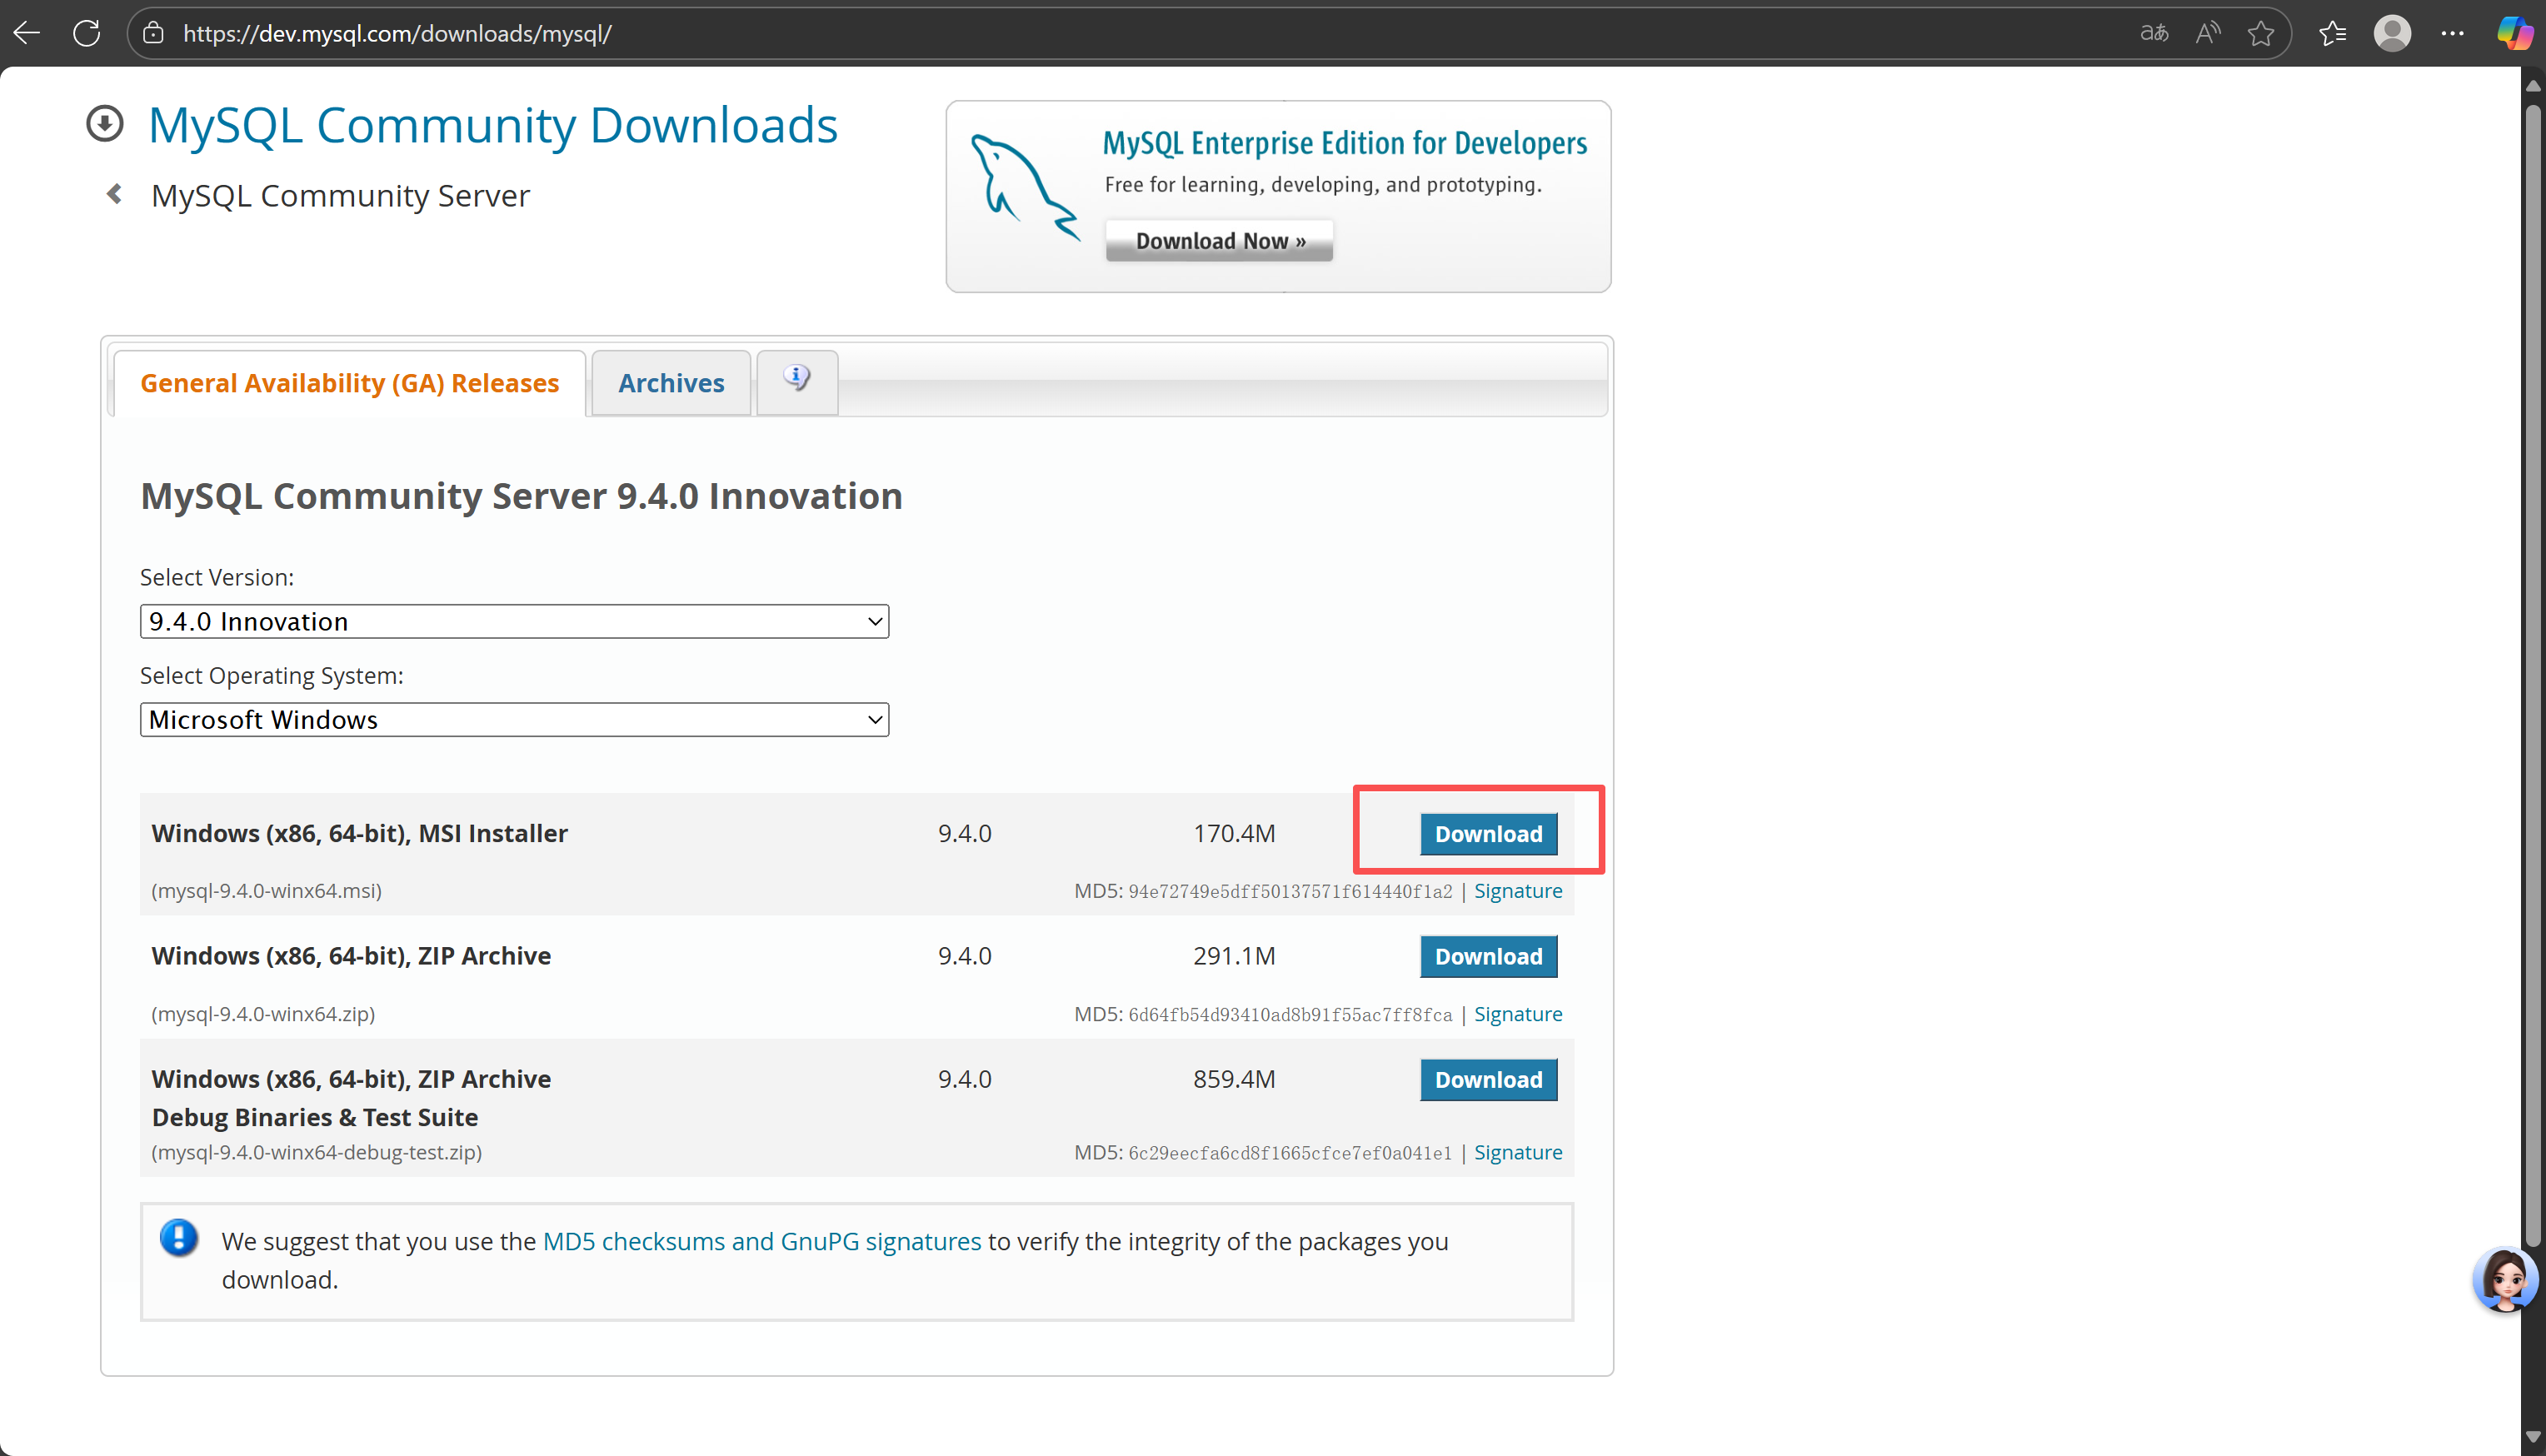2546x1456 pixels.
Task: Open Signature link for mysql-9.4.0-winx64.msi
Action: pos(1517,890)
